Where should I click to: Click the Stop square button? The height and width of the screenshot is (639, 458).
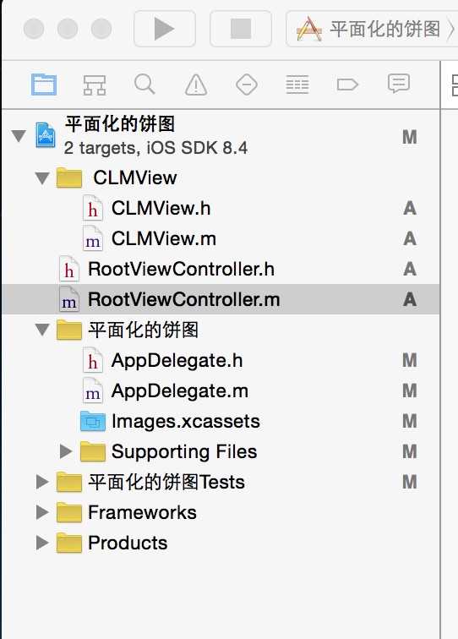click(241, 29)
